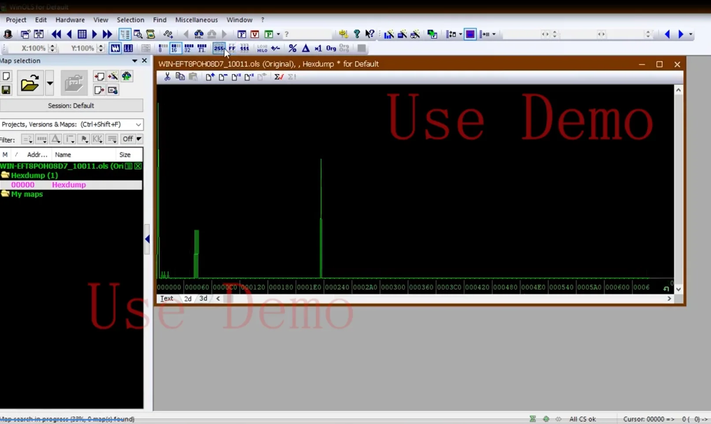Image resolution: width=711 pixels, height=424 pixels.
Task: Click the cut scissors icon
Action: [167, 77]
